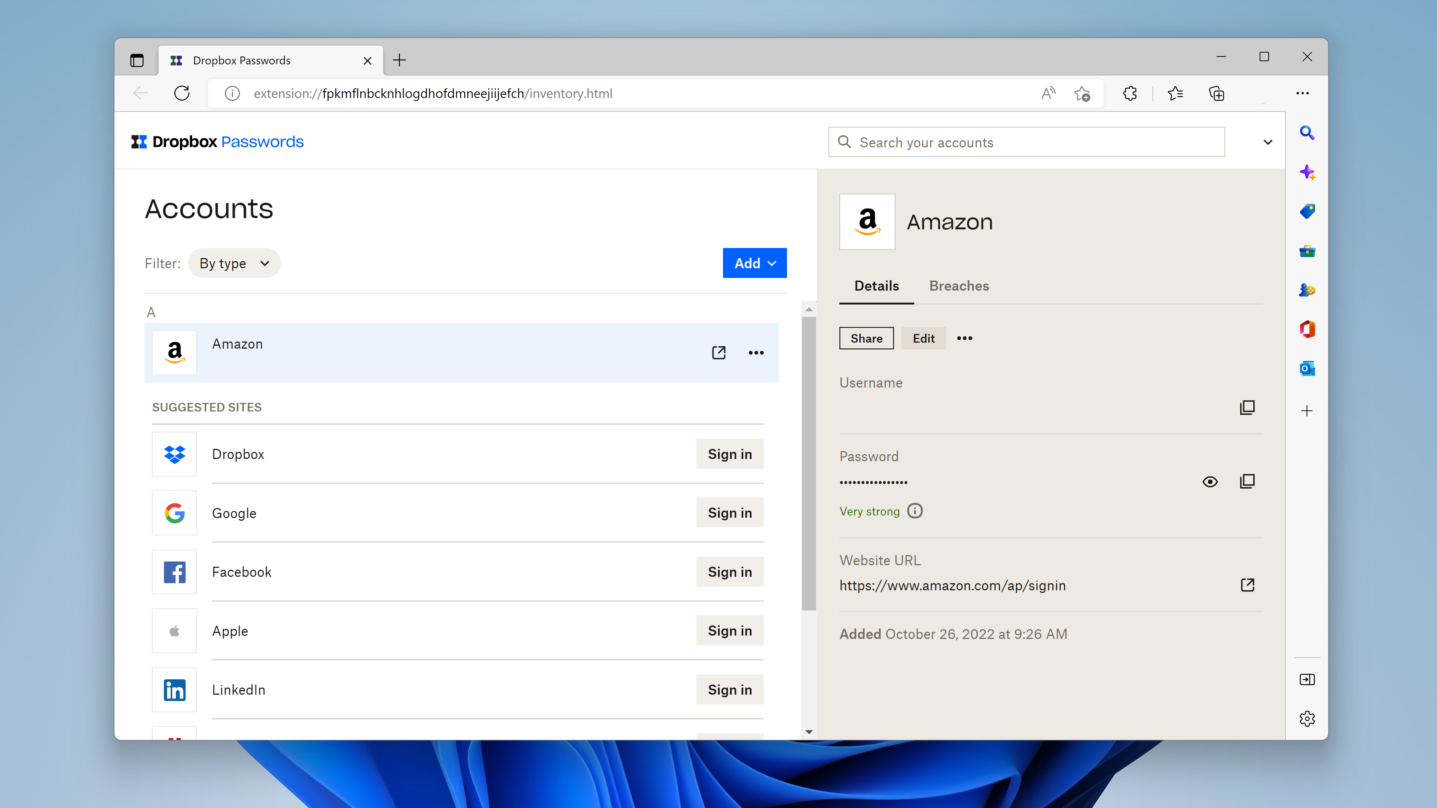Viewport: 1437px width, 808px height.
Task: Click the Amazon logo in detail panel
Action: 867,222
